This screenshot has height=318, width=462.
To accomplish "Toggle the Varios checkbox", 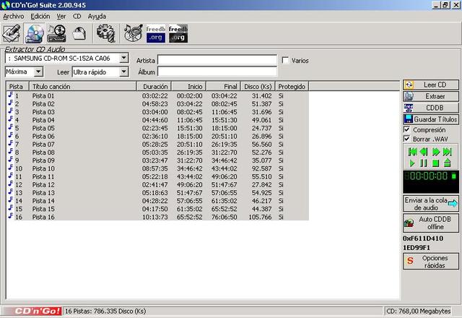I will click(285, 60).
